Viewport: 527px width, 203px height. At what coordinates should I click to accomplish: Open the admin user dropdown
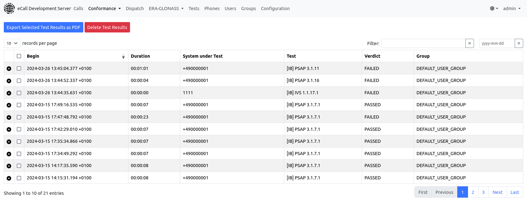pyautogui.click(x=512, y=9)
